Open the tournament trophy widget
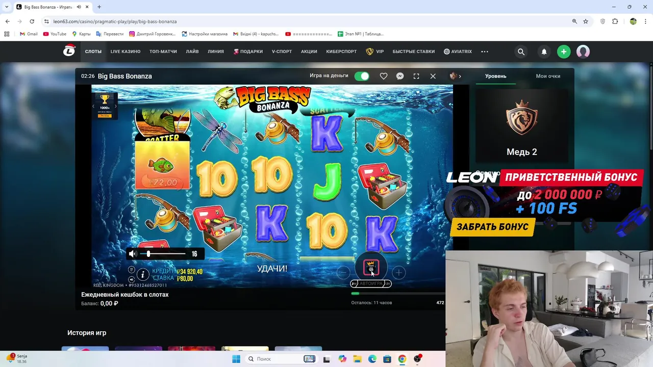Screen dimensions: 653x367 [x=105, y=106]
